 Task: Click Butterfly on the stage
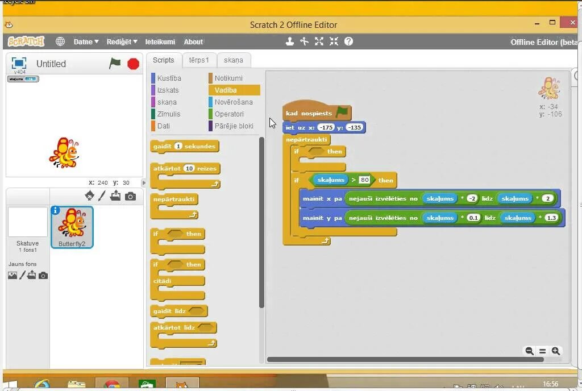point(64,153)
